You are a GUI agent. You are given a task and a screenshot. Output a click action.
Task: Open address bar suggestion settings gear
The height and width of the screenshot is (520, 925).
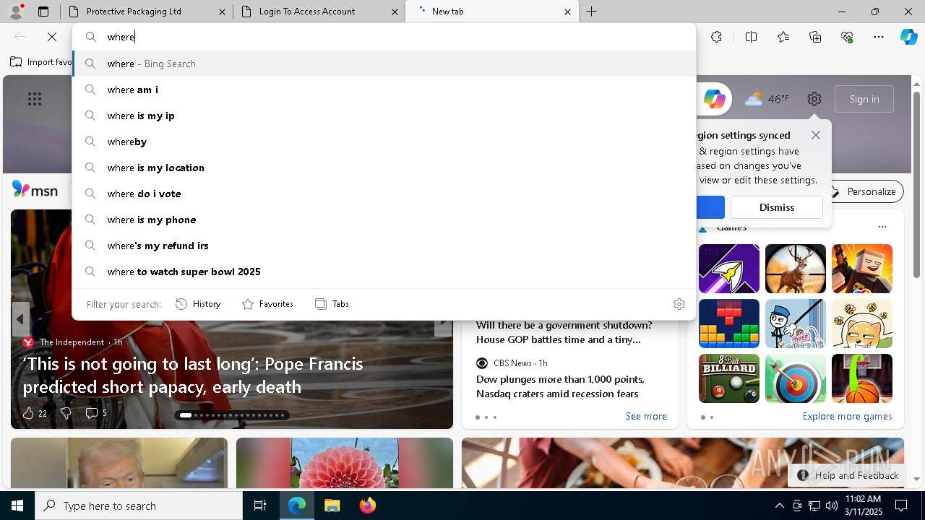click(679, 304)
